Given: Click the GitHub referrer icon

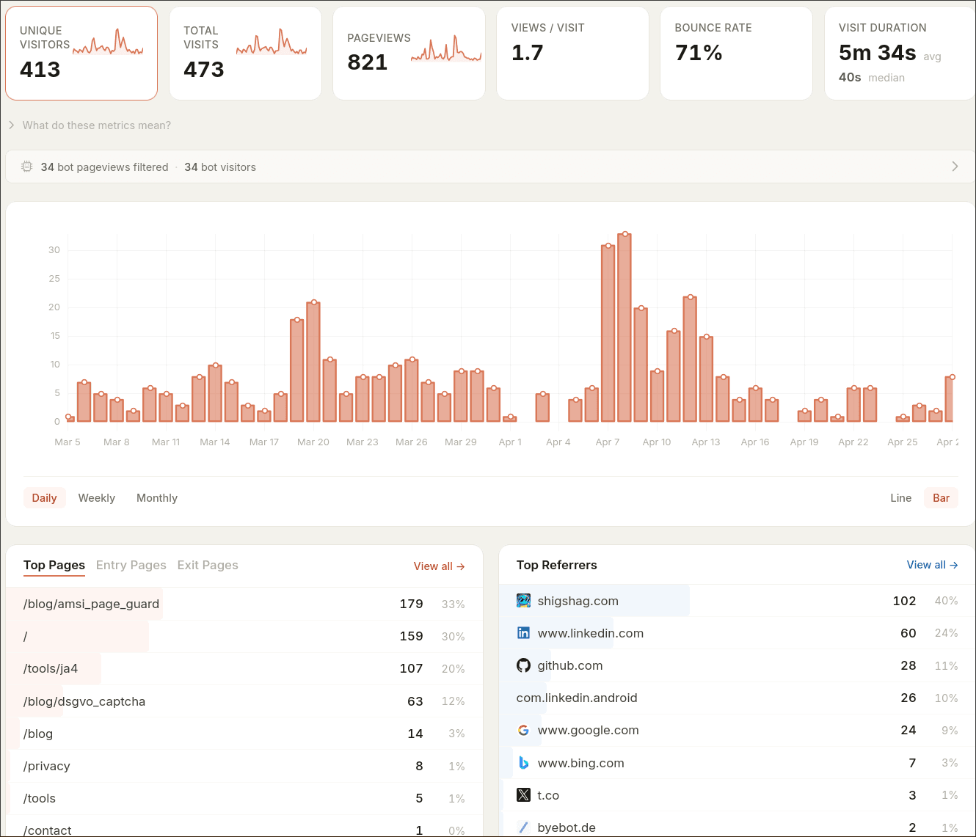Looking at the screenshot, I should click(x=523, y=665).
